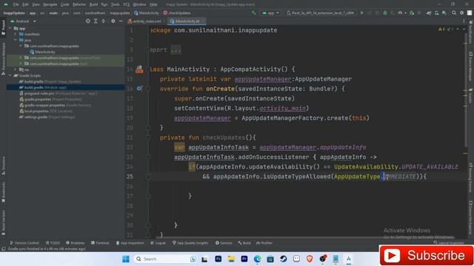The image size is (474, 266).
Task: Click MainActivity breadcrumb in navigation bar
Action: (147, 13)
